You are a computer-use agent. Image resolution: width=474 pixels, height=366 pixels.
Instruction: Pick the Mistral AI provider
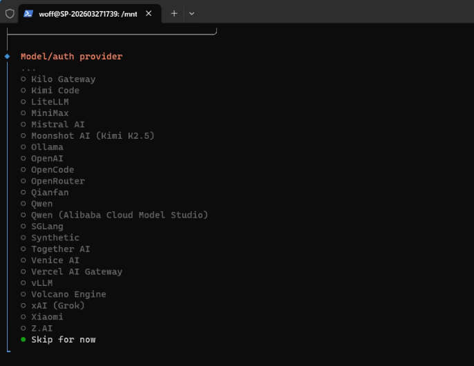(59, 124)
